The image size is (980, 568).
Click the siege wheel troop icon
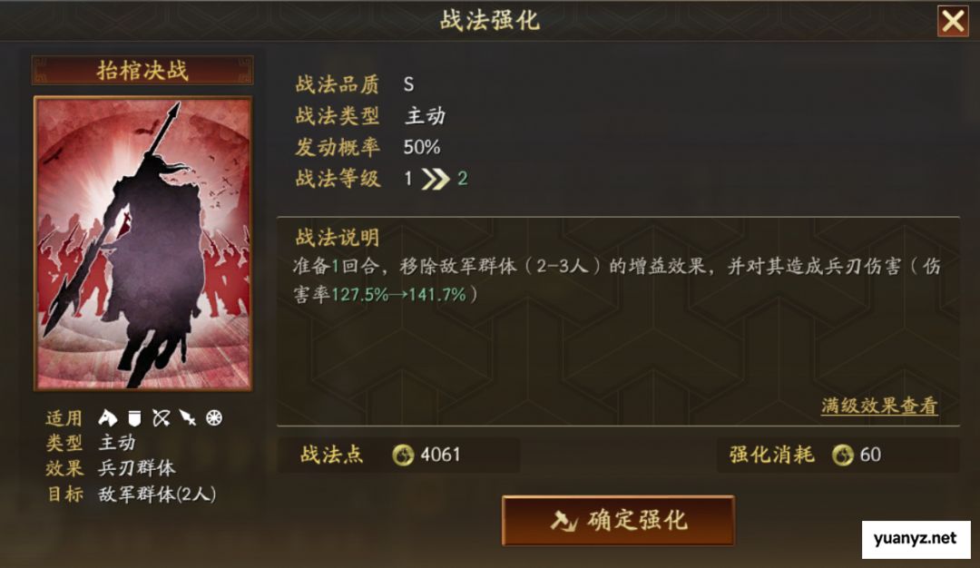click(x=214, y=418)
